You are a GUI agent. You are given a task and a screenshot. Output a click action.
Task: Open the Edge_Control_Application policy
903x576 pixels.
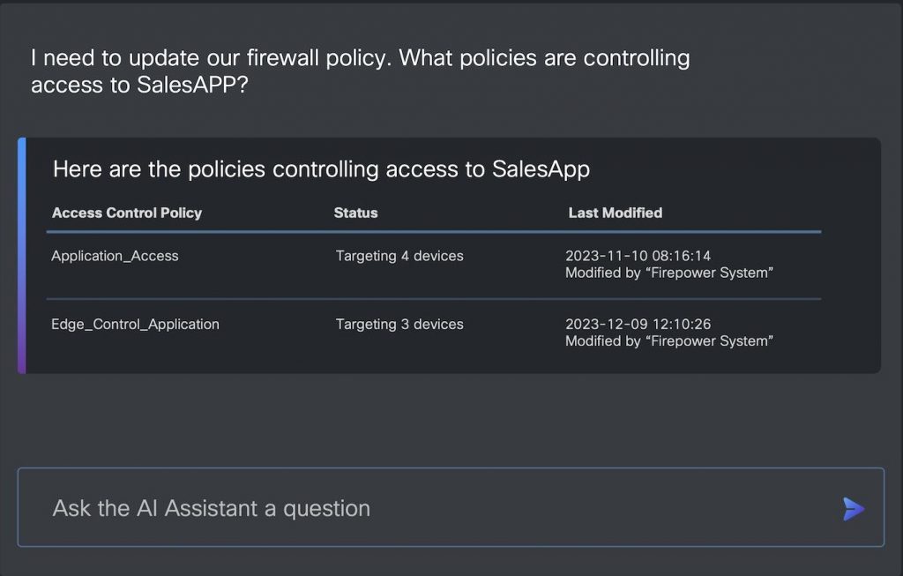tap(136, 325)
